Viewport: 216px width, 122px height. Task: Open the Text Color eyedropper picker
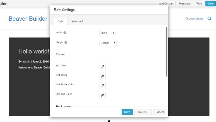point(102,67)
